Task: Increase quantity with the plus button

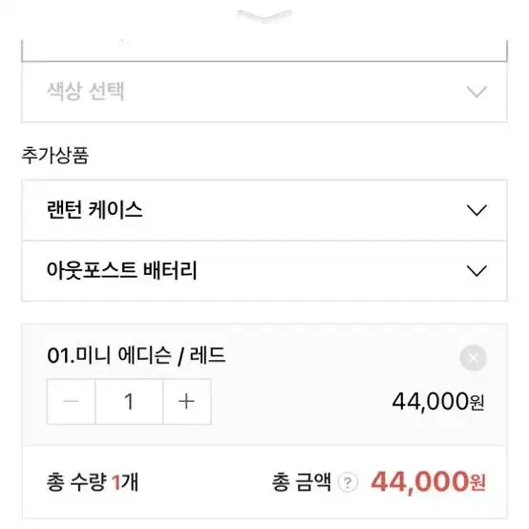Action: tap(186, 401)
